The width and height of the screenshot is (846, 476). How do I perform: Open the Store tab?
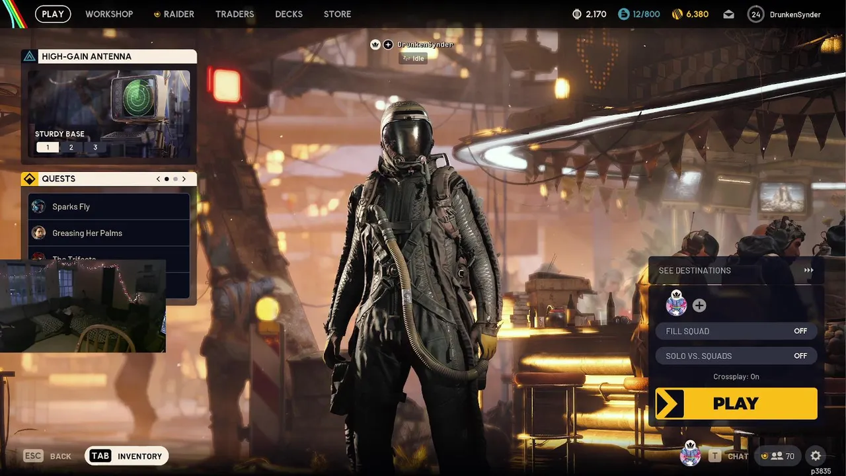[x=337, y=14]
